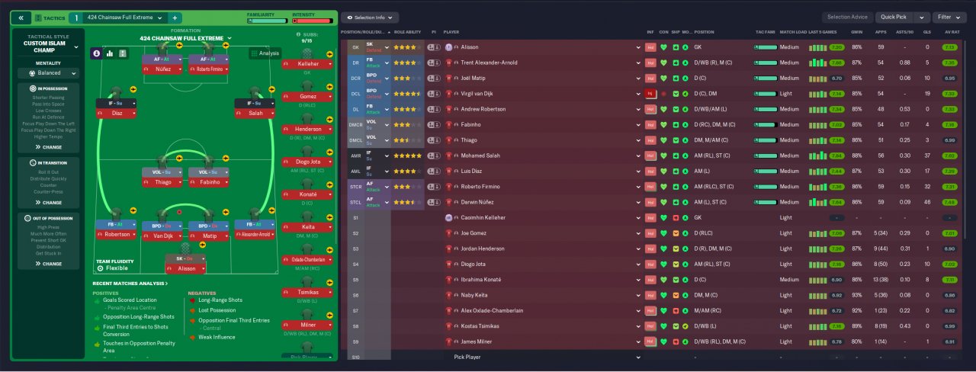Collapse the tactics panel with double-arrow icon
Image resolution: width=976 pixels, height=372 pixels.
[21, 18]
